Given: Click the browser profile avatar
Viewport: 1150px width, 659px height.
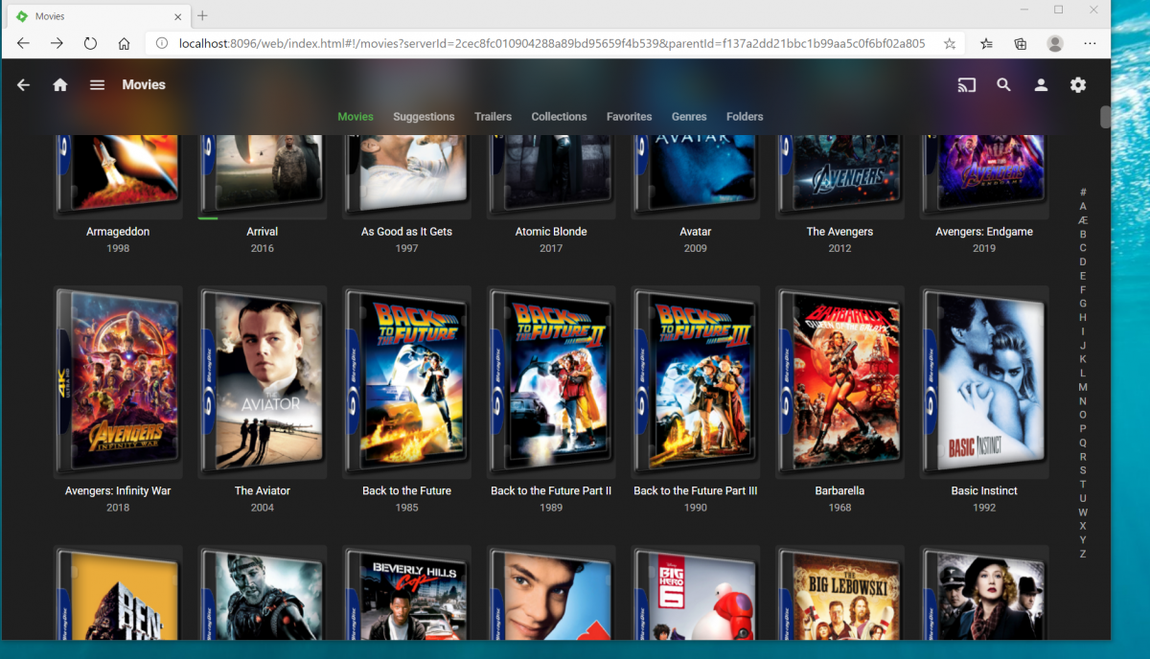Looking at the screenshot, I should pyautogui.click(x=1055, y=43).
